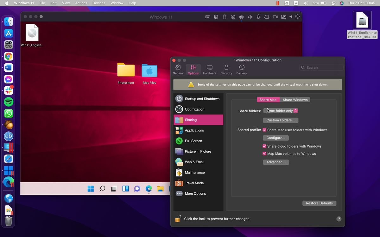Click the camera icon in the VM toolbar

275,17
